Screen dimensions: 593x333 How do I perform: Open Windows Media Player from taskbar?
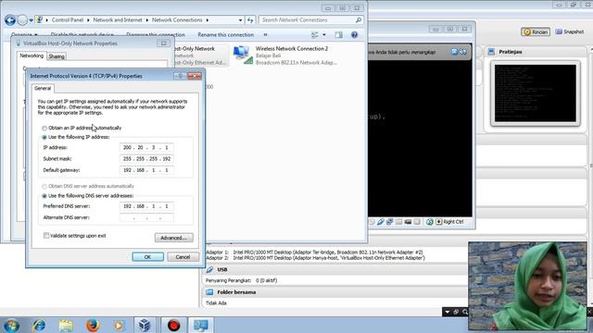(119, 325)
